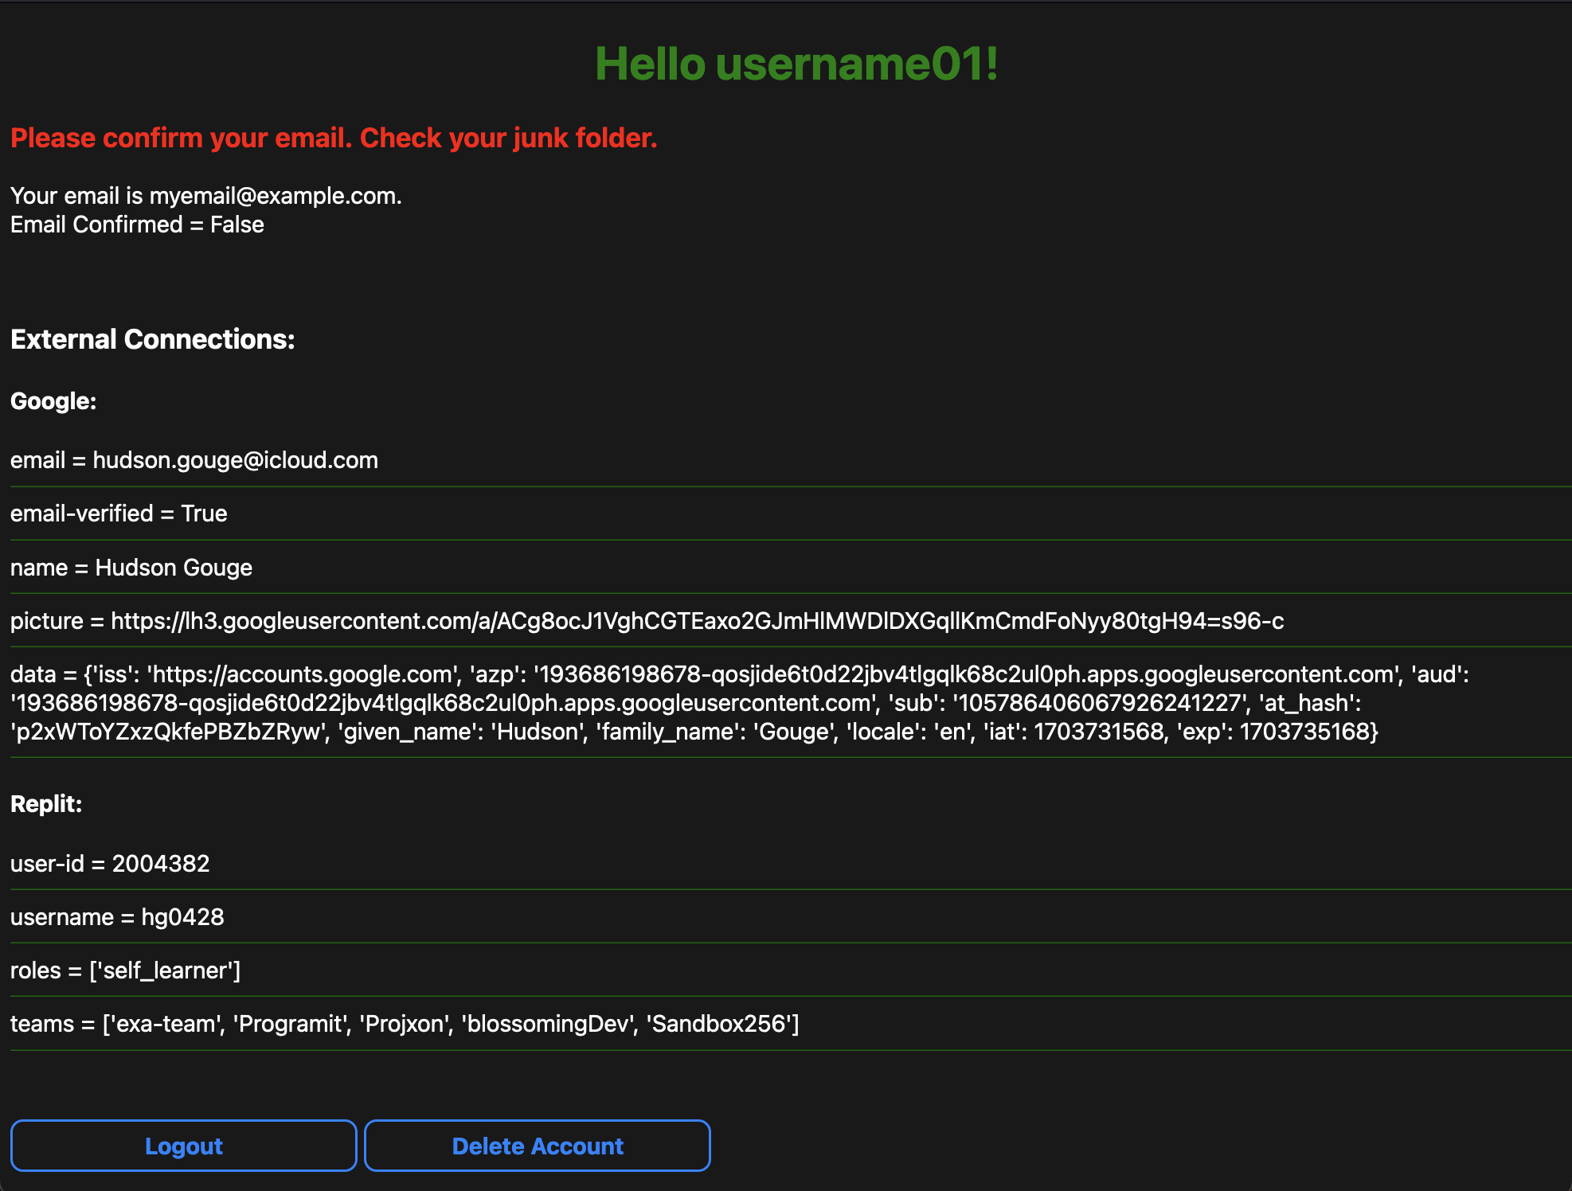
Task: Click the red confirm email warning
Action: [334, 138]
